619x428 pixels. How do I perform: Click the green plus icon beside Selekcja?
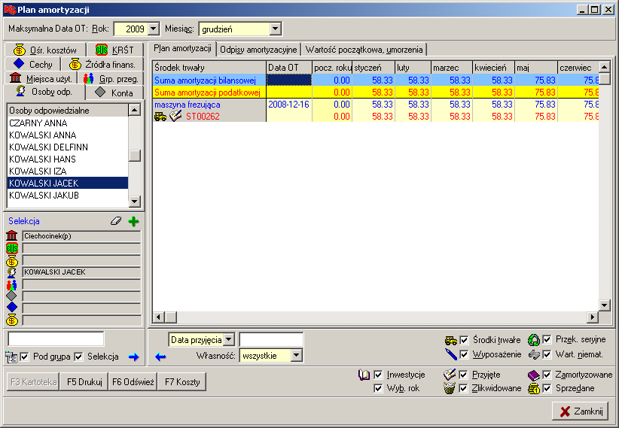click(x=134, y=222)
